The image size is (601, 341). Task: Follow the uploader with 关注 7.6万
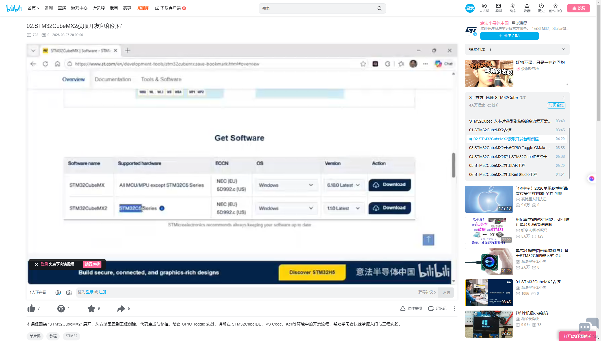point(509,36)
